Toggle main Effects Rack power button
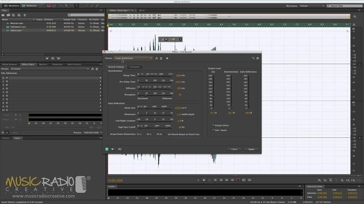 coord(3,133)
